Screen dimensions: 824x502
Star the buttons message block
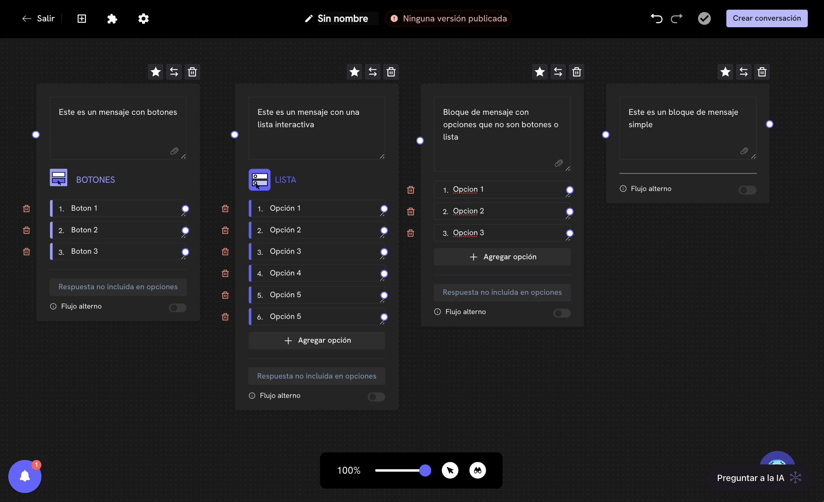[x=156, y=72]
